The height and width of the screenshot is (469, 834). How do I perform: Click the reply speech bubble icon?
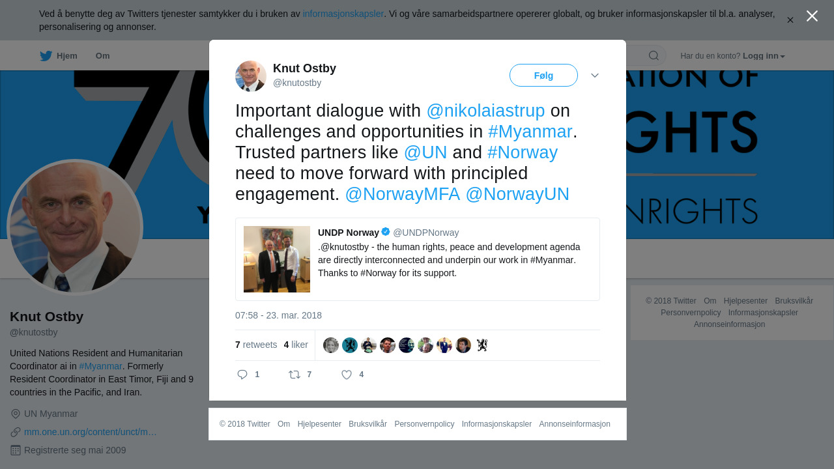pos(242,375)
